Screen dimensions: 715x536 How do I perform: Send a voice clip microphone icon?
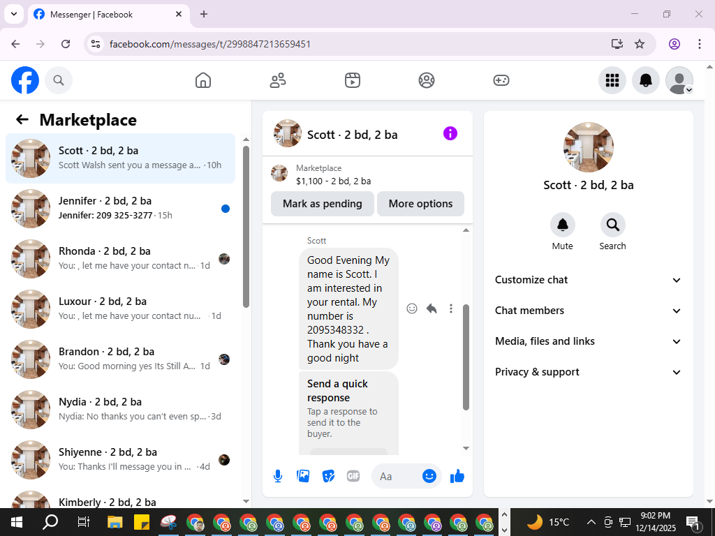[x=278, y=476]
